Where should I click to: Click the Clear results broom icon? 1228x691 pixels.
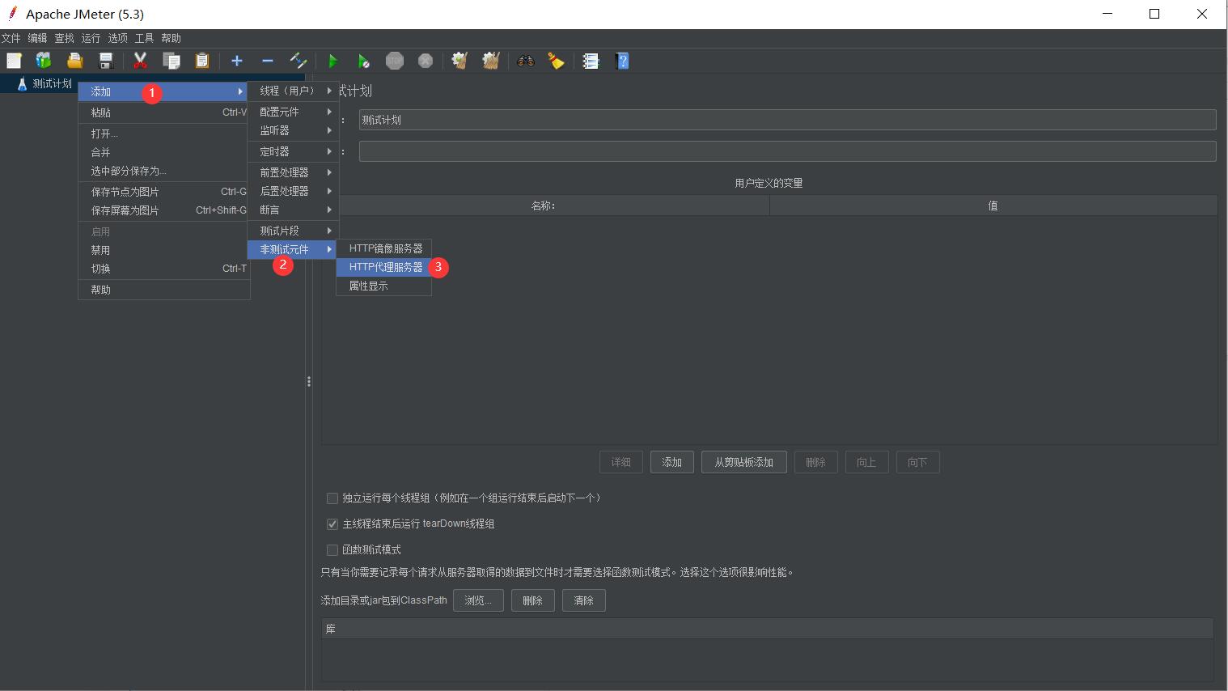tap(459, 61)
